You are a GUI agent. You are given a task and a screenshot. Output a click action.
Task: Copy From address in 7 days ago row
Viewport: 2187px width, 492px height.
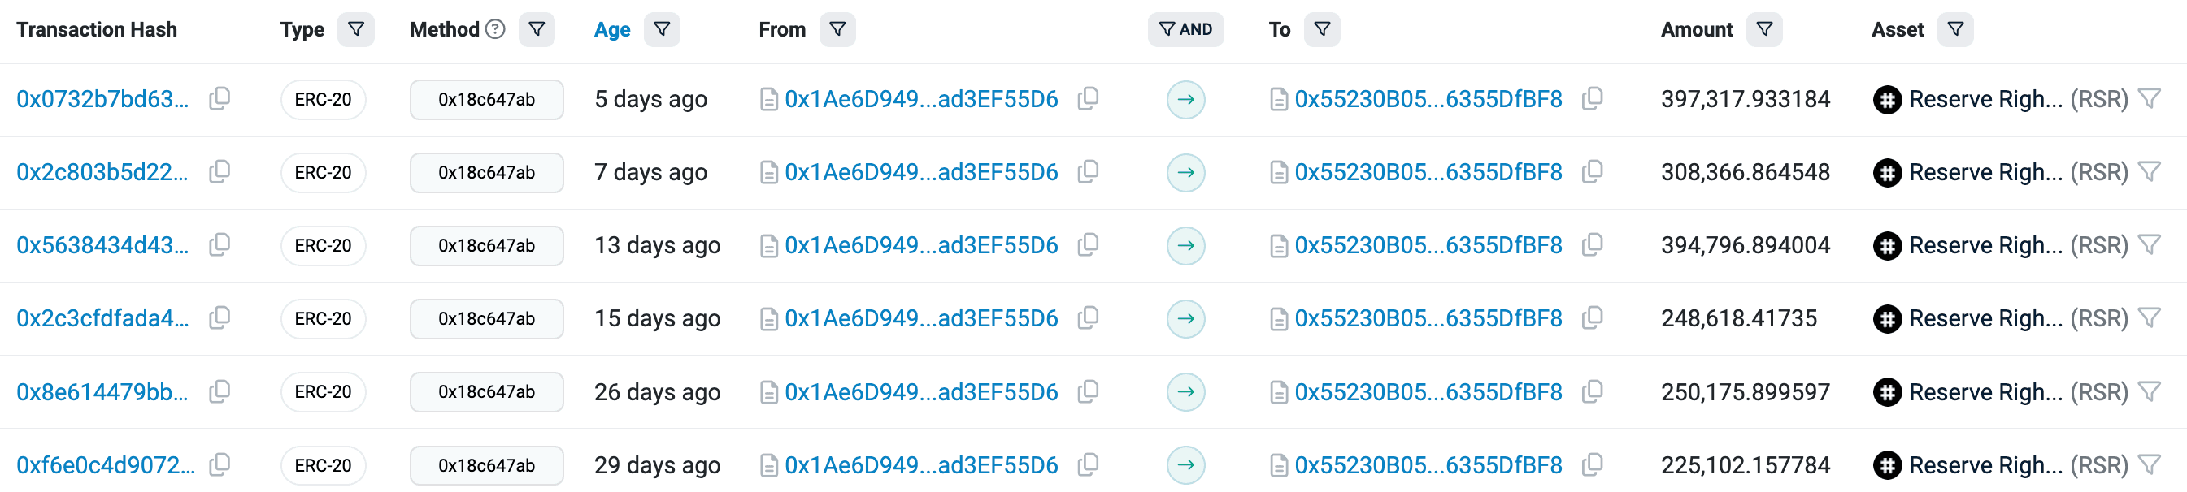pyautogui.click(x=1088, y=172)
